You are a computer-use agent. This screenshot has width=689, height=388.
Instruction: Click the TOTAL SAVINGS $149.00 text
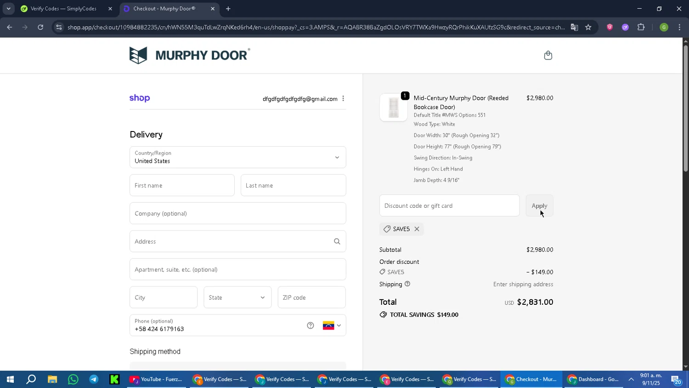click(424, 315)
